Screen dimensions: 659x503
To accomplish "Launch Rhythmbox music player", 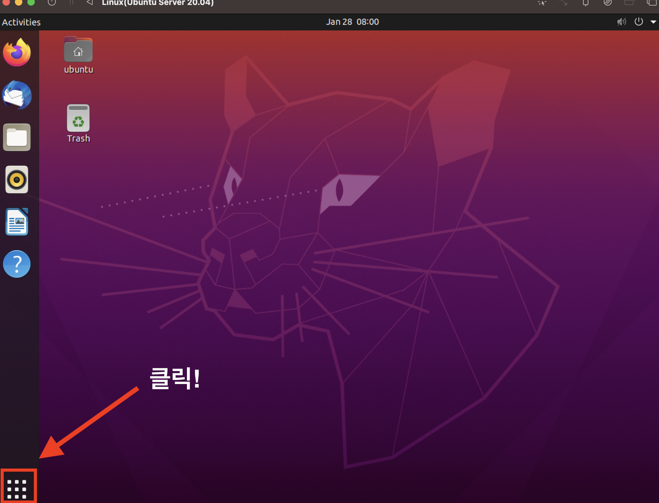I will tap(17, 180).
